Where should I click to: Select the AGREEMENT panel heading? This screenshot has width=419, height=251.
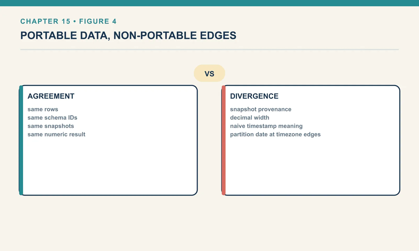(51, 96)
